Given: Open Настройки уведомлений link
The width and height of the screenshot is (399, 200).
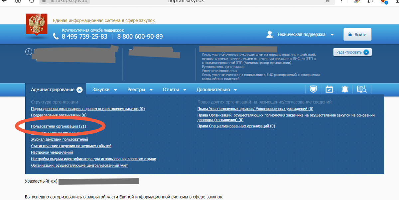Looking at the screenshot, I should coord(52,152).
